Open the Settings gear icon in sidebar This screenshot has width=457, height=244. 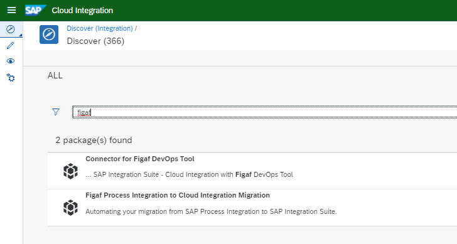click(11, 77)
